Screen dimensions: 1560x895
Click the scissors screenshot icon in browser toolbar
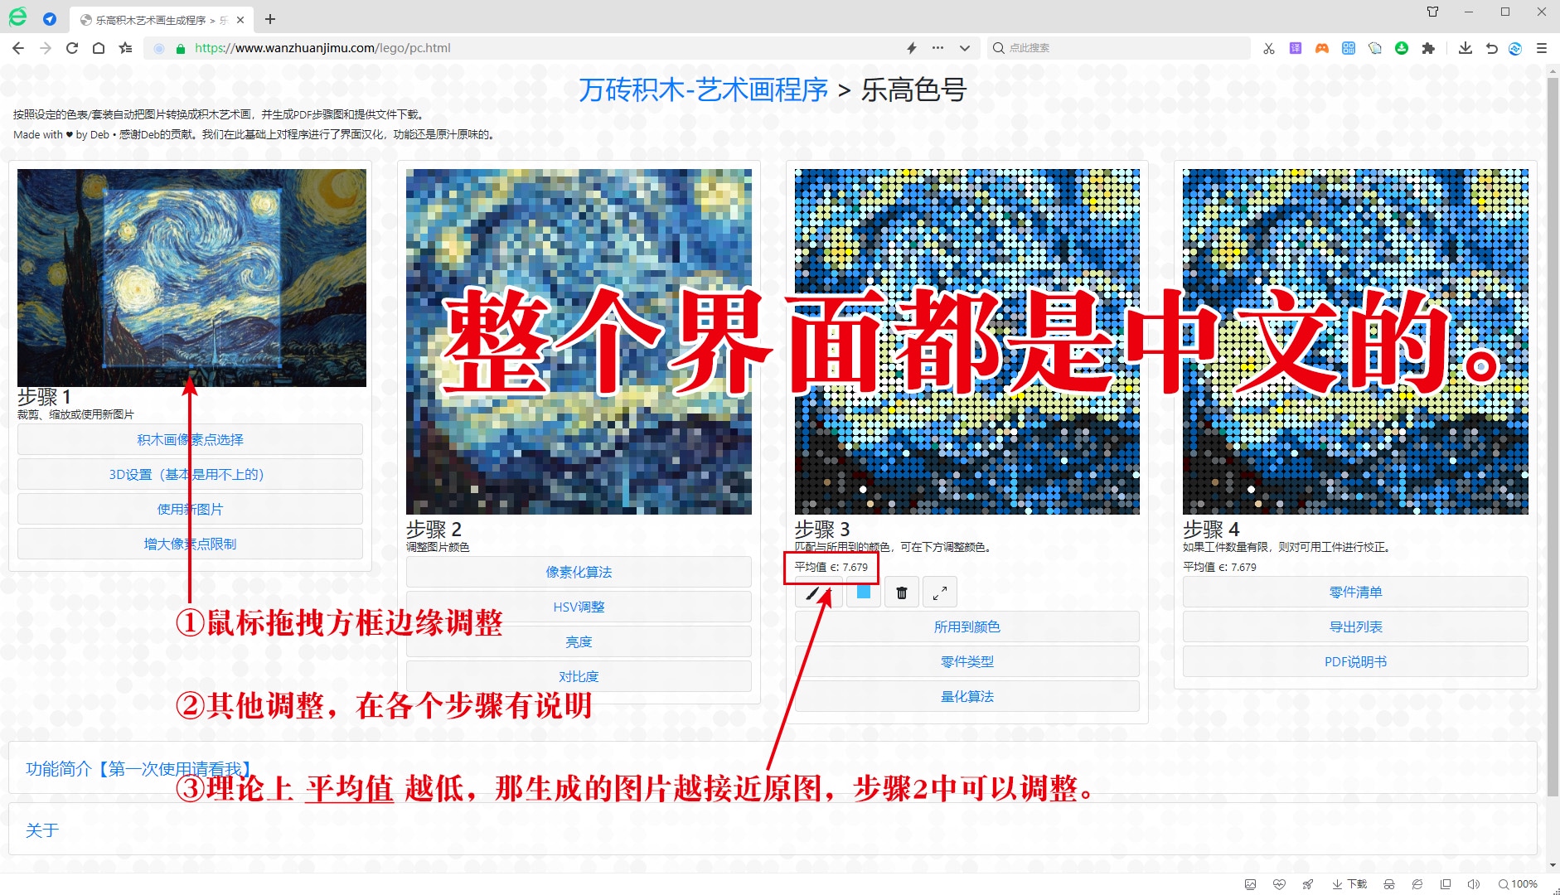pos(1269,48)
